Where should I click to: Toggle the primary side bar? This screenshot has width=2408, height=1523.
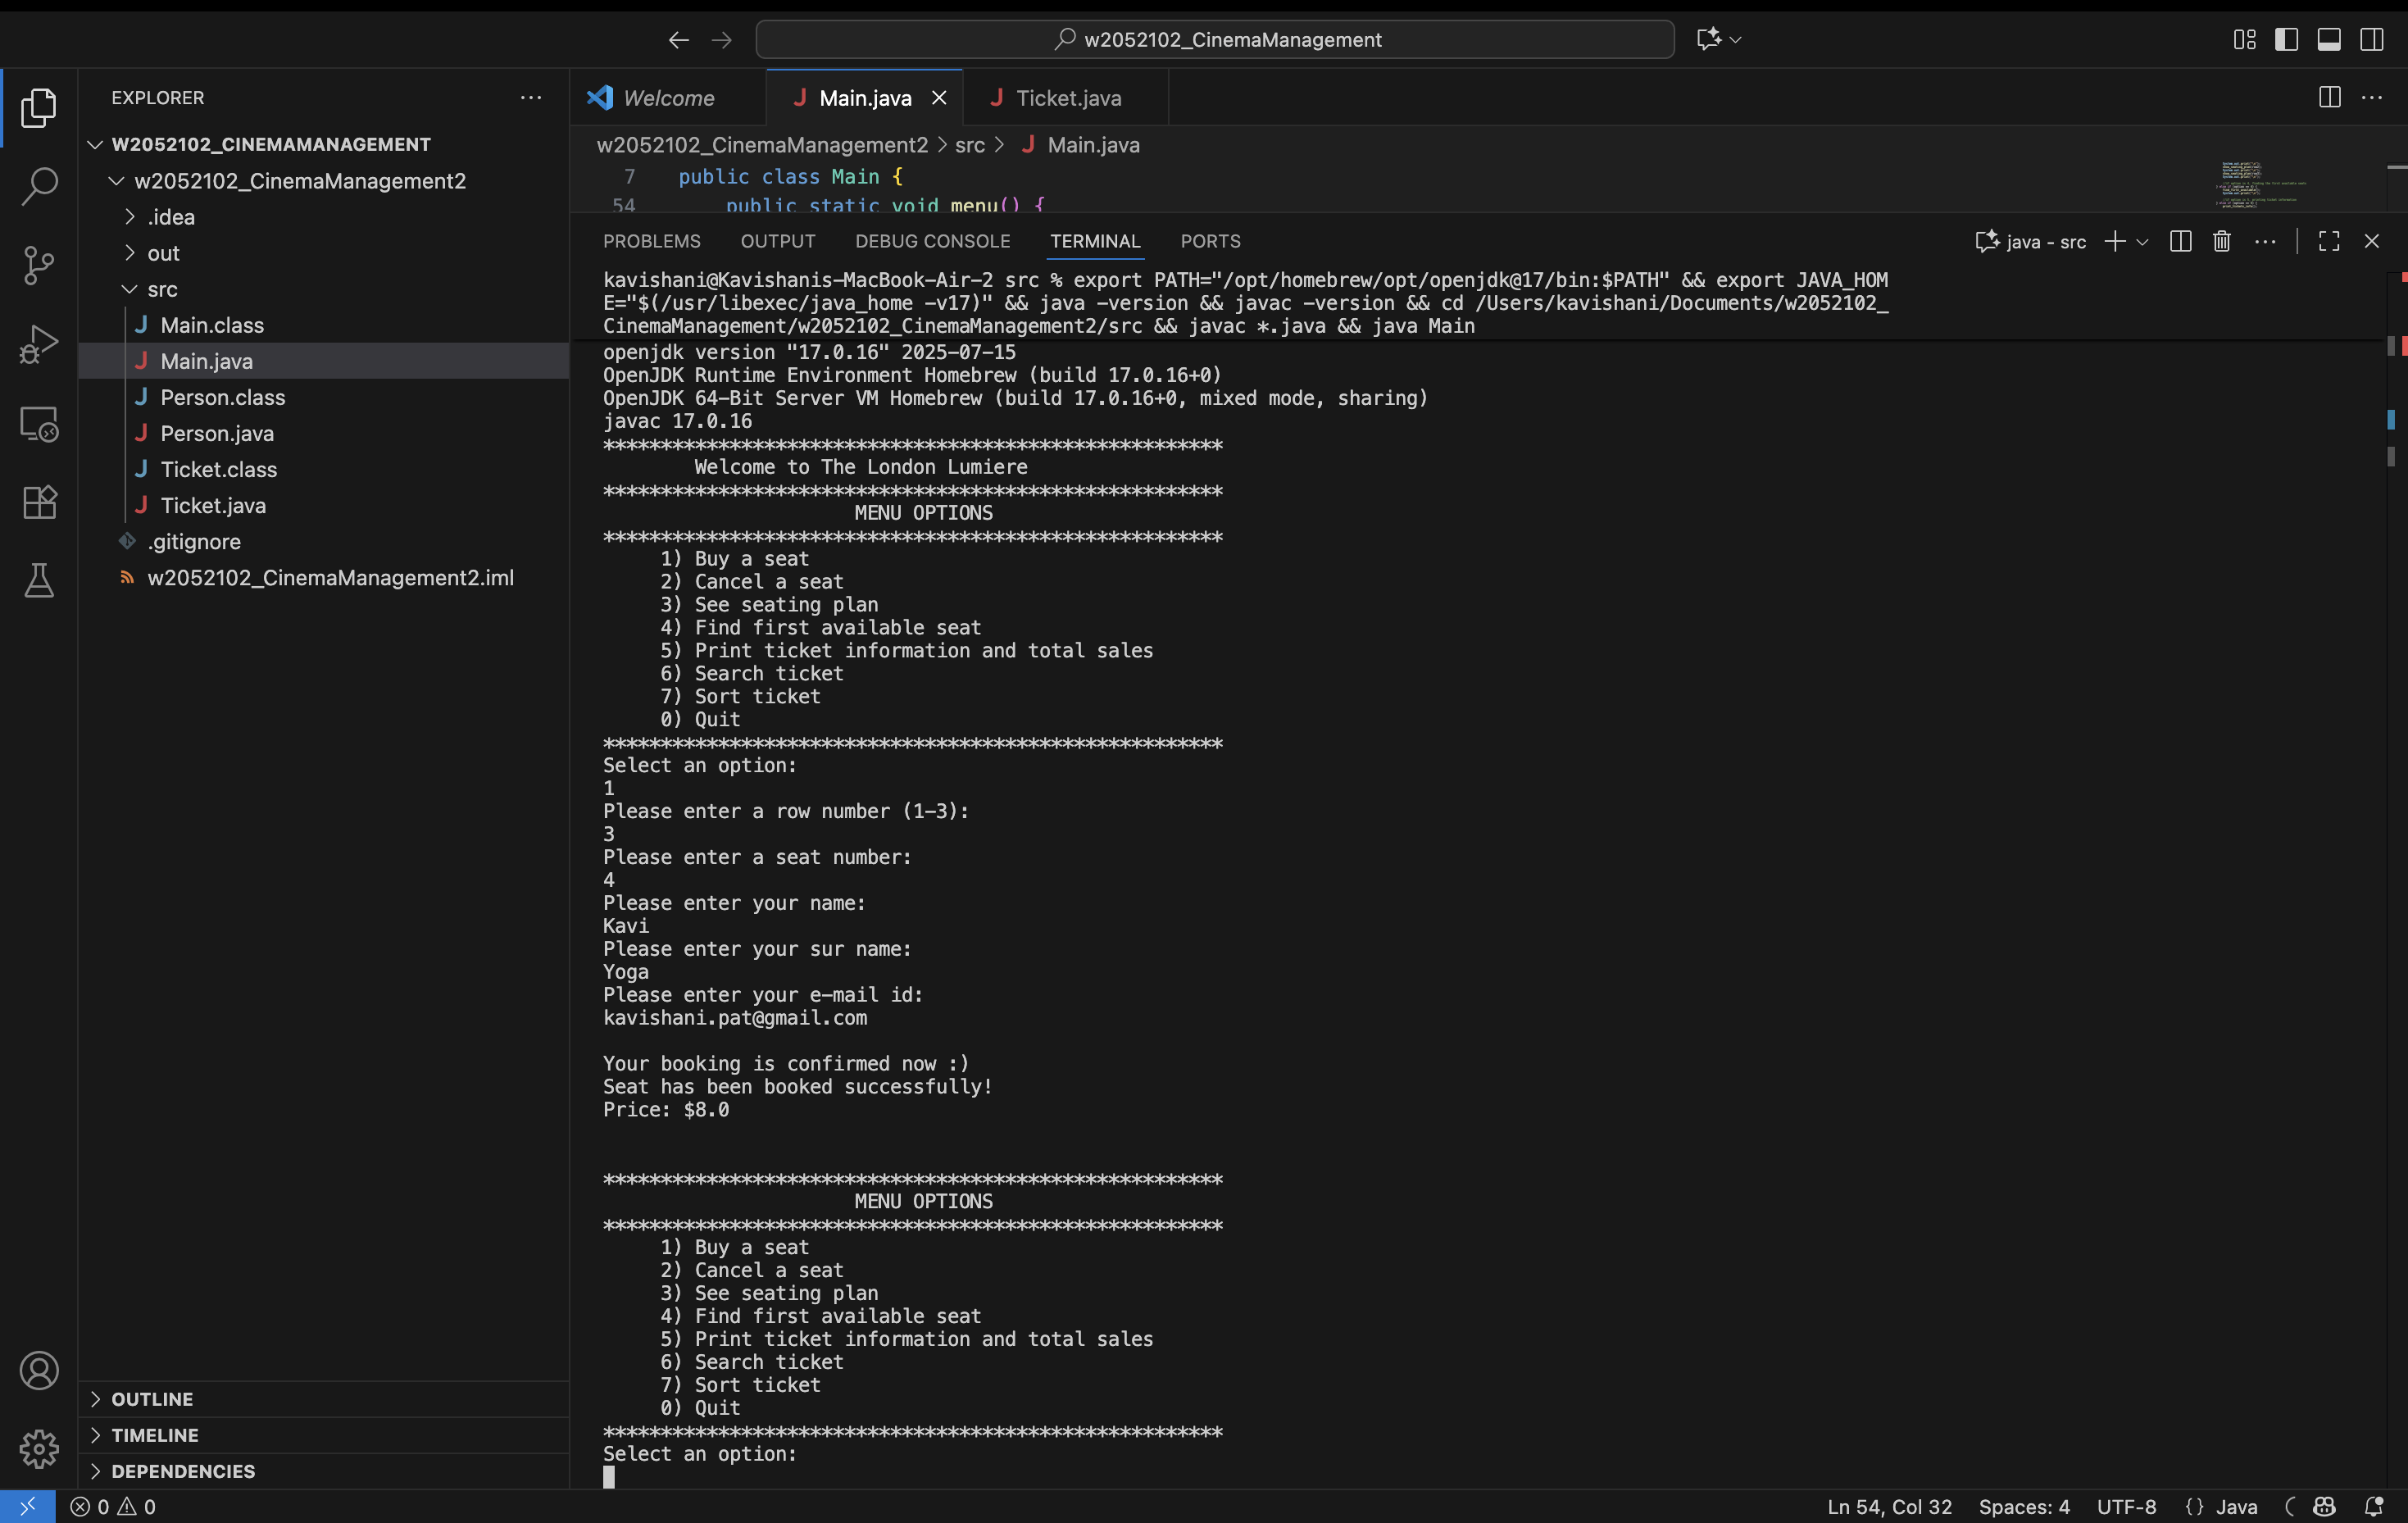2287,39
